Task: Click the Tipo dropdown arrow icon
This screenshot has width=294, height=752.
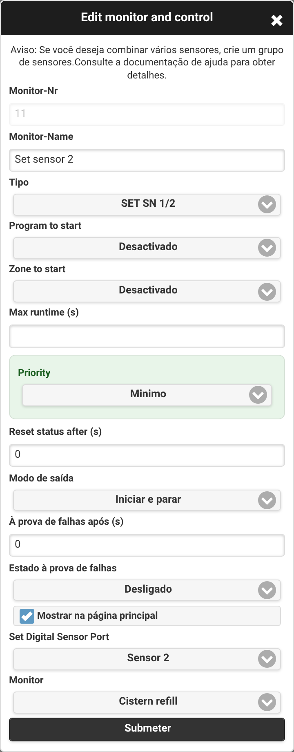Action: click(267, 204)
